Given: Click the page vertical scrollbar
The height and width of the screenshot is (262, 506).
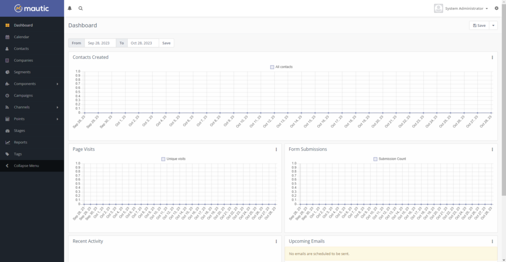Looking at the screenshot, I should tap(504, 100).
